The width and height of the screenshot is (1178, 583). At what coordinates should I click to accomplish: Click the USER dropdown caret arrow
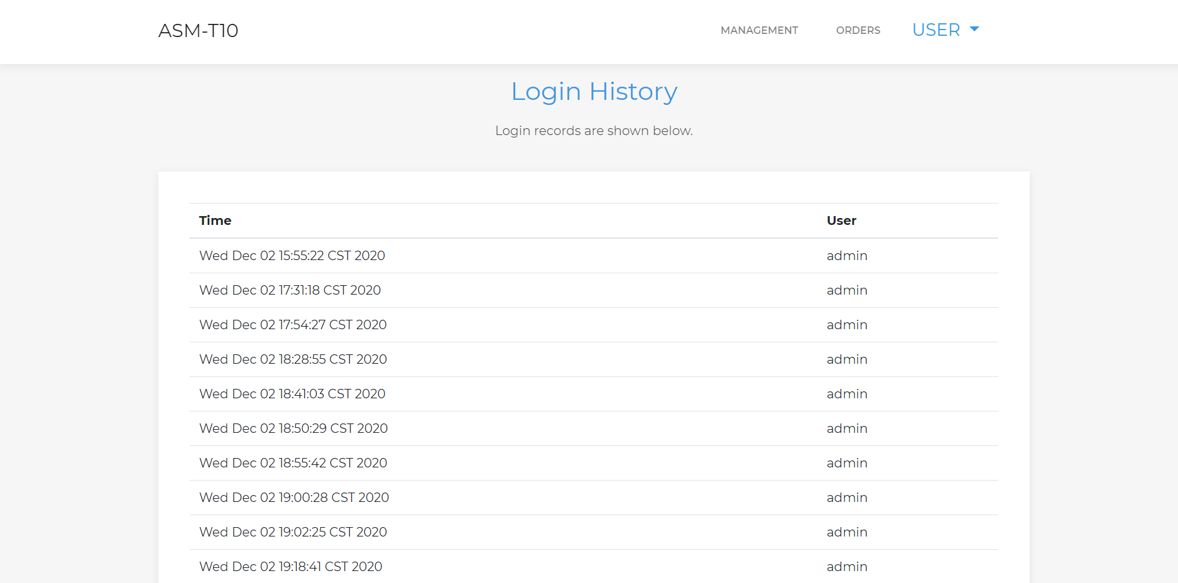pos(974,29)
